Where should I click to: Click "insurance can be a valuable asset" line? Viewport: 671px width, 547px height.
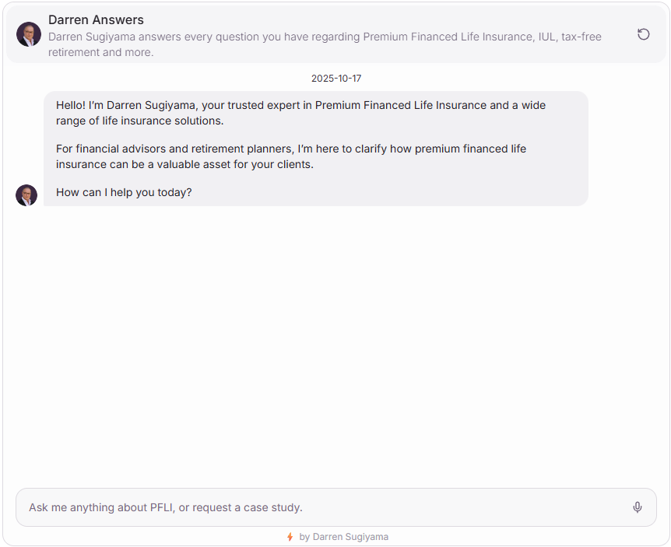[184, 164]
